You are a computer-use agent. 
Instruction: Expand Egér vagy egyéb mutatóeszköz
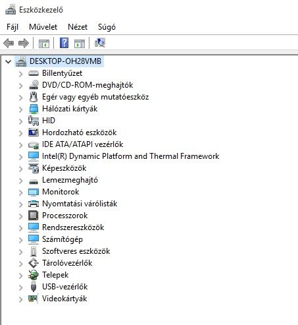[x=20, y=98]
